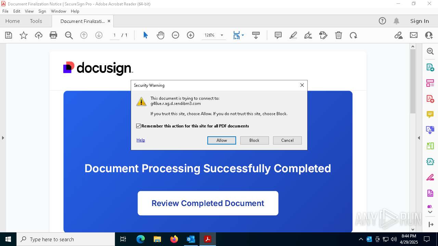This screenshot has width=438, height=246.
Task: Click Block in Security Warning
Action: pyautogui.click(x=255, y=140)
